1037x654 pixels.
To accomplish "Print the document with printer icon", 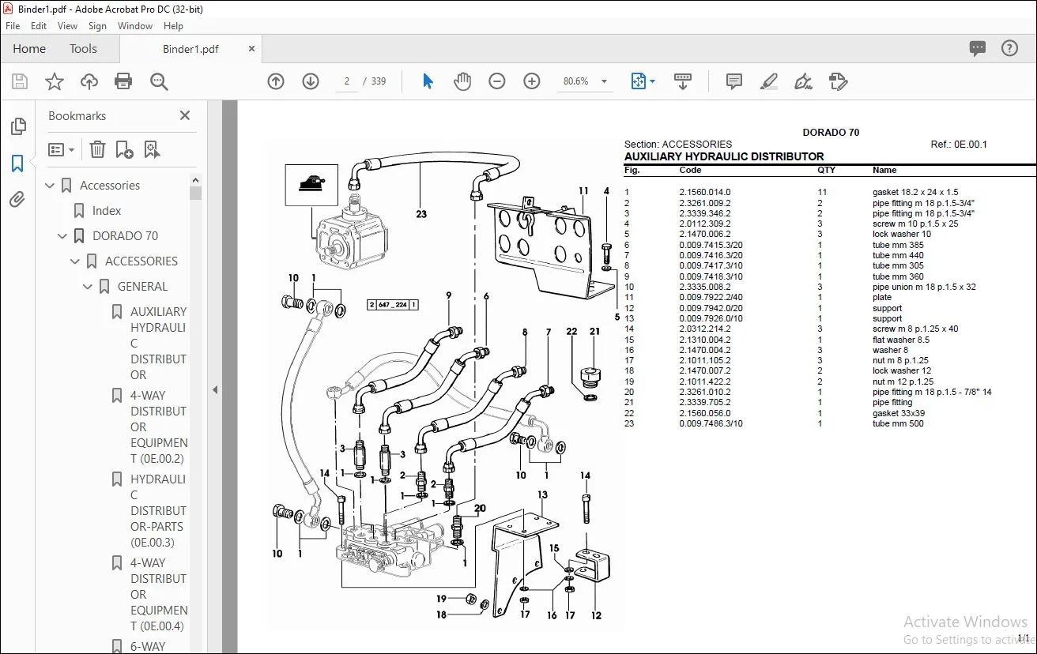I will pos(123,81).
